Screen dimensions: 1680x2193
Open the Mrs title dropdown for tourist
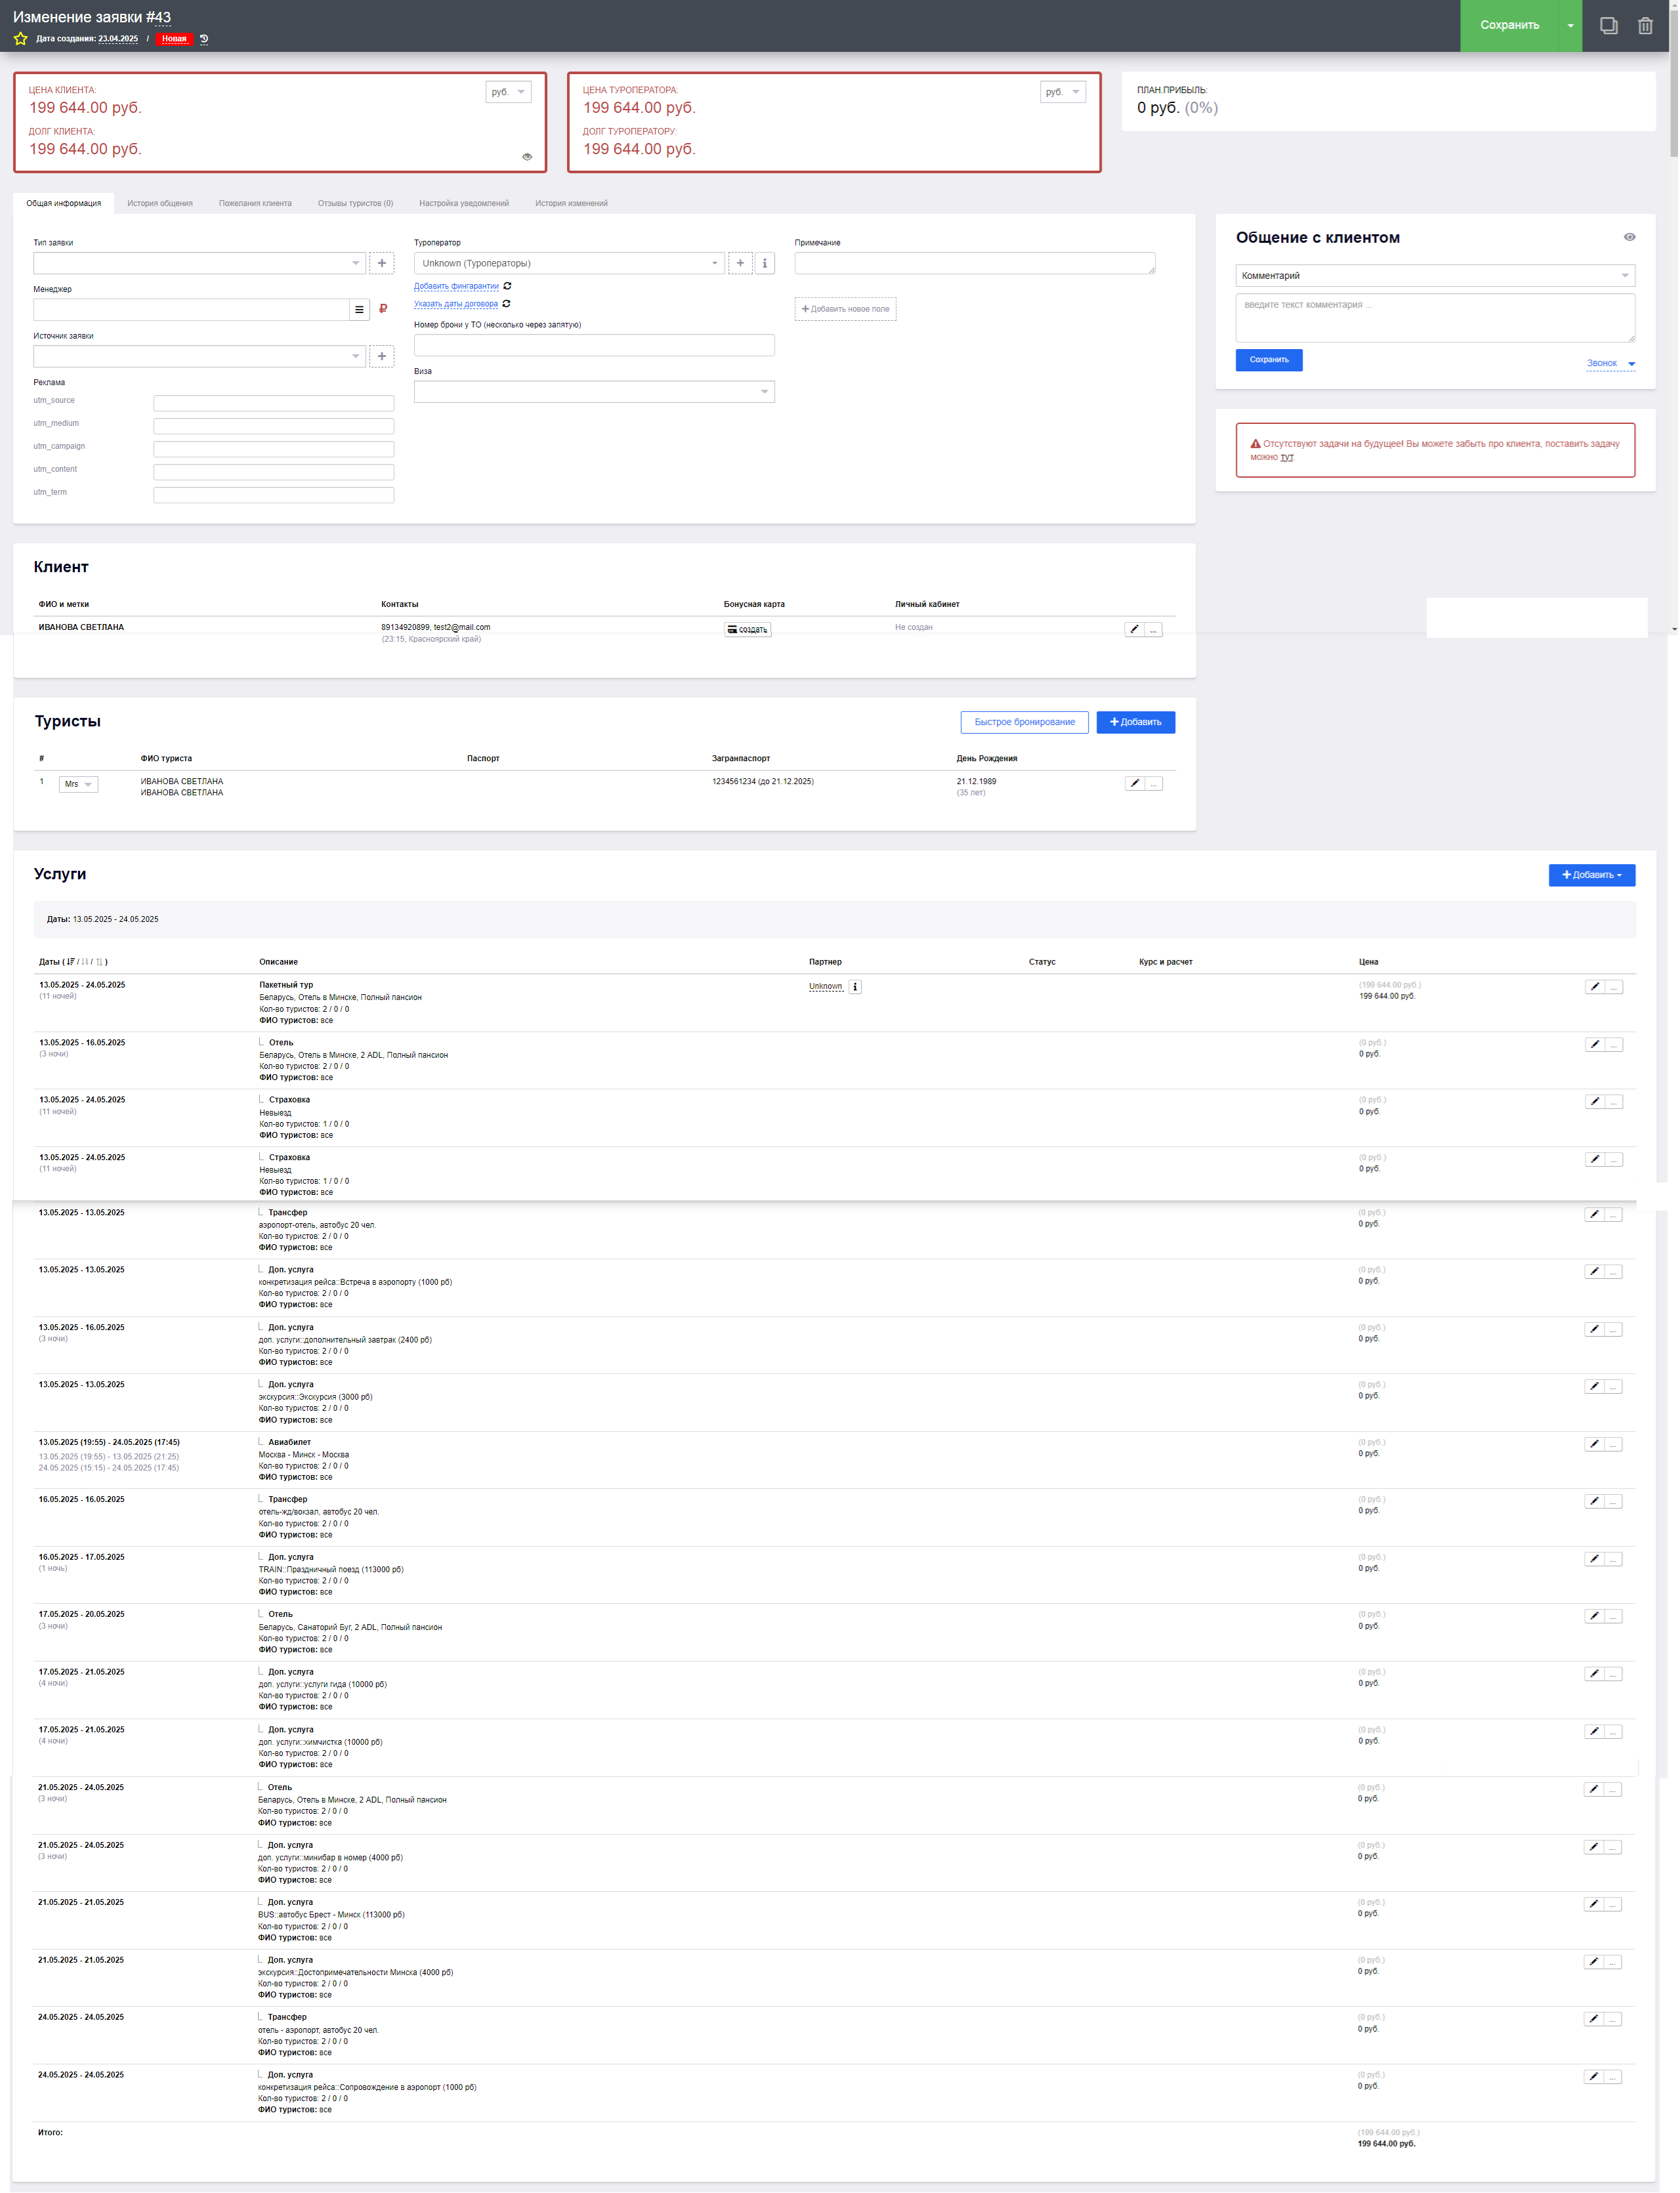(x=78, y=784)
